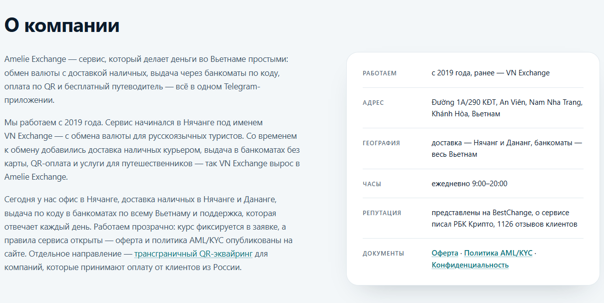The width and height of the screenshot is (604, 303).
Task: Click the paragraph starting 'Мы работаем с 2019 года'
Action: [152, 149]
